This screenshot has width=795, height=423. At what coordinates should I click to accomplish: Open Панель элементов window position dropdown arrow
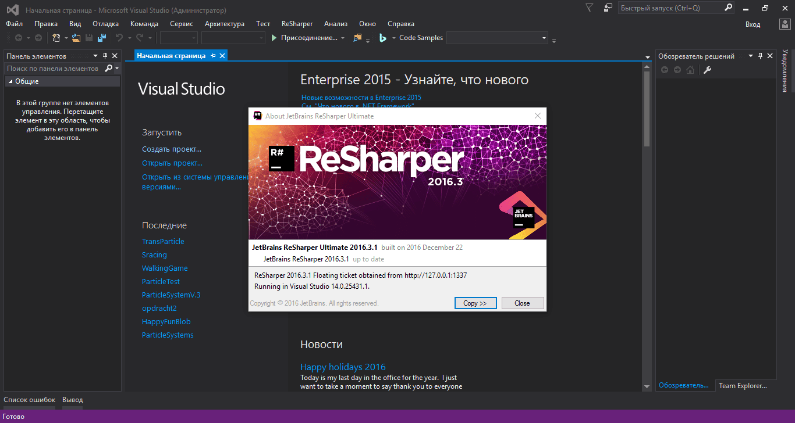[x=95, y=56]
